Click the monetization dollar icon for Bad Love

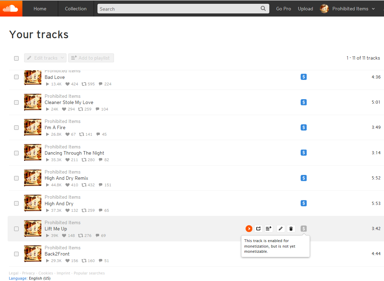tap(304, 77)
